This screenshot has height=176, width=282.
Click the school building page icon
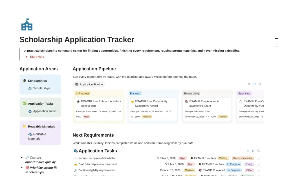pyautogui.click(x=27, y=25)
